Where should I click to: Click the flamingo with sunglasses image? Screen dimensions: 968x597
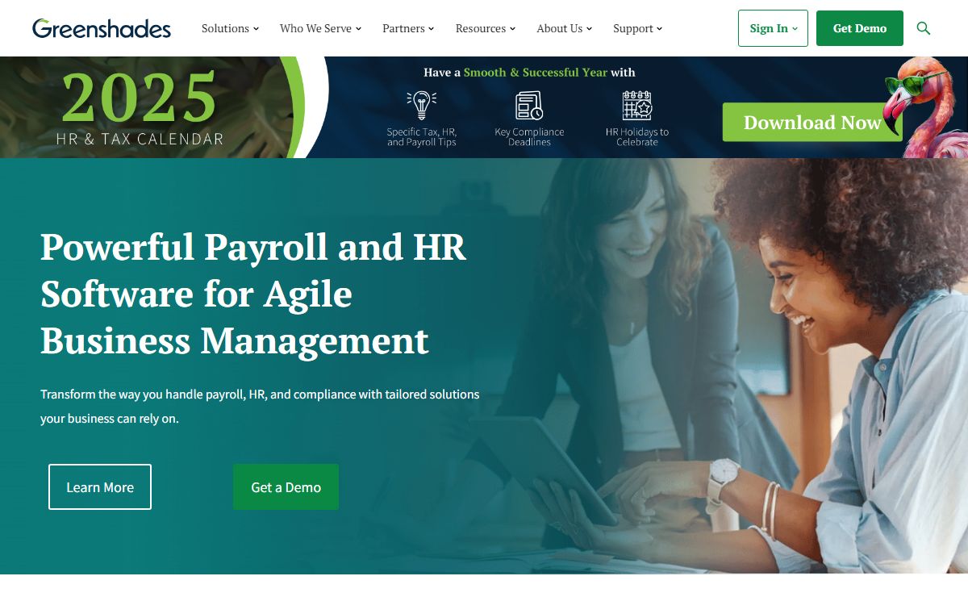pyautogui.click(x=920, y=107)
